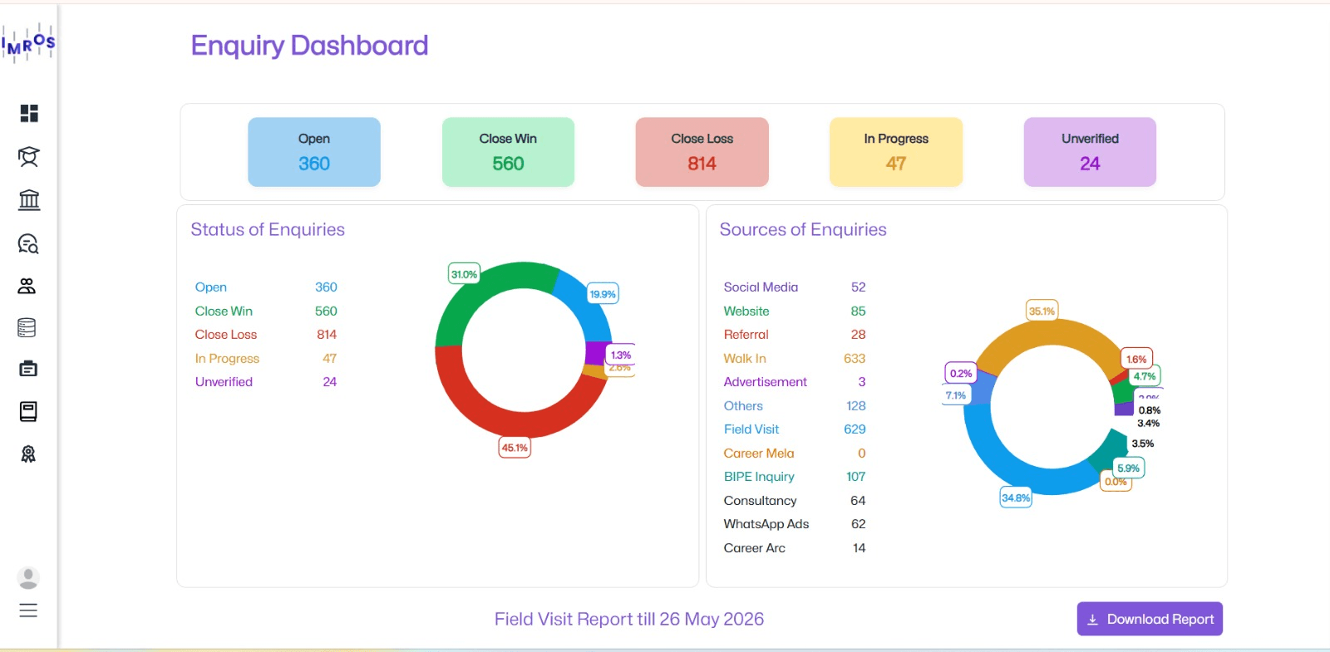
Task: Click Field Visit in sources list
Action: (x=751, y=429)
